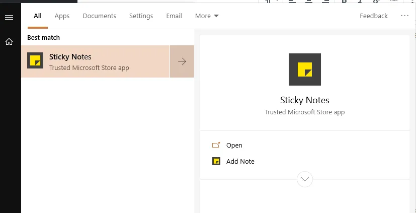Click the Sticky Notes title in preview pane
Viewport: 416px width, 213px height.
pos(304,100)
